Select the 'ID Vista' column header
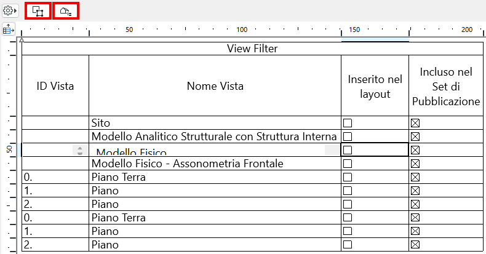Viewport: 486px width, 254px height. 55,86
